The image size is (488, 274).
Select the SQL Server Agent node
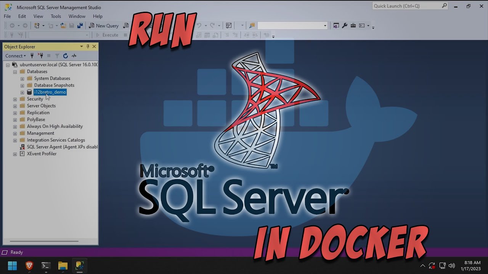click(62, 147)
